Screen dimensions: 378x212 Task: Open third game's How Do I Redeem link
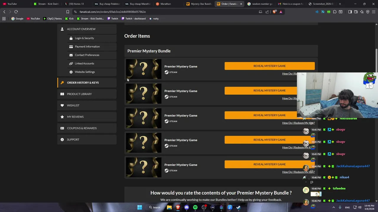point(298,123)
